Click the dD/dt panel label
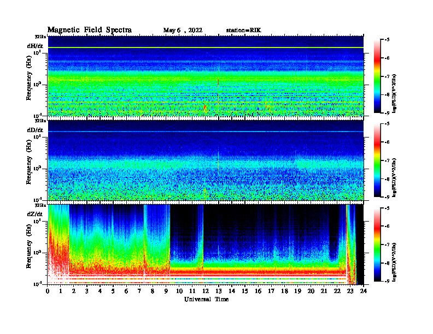433x334 pixels. (x=35, y=130)
